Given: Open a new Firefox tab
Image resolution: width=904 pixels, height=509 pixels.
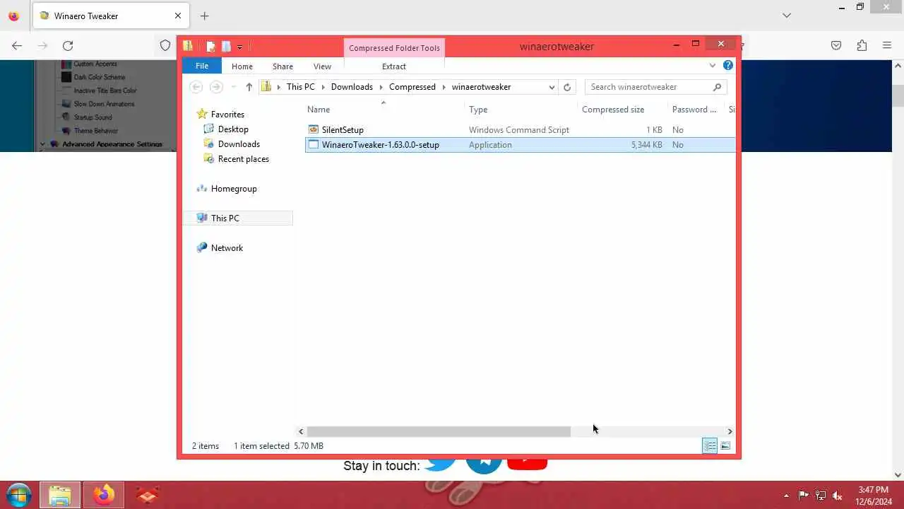Looking at the screenshot, I should tap(204, 16).
